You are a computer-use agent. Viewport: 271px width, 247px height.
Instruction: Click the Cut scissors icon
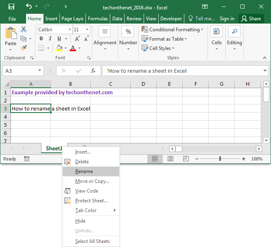click(24, 29)
